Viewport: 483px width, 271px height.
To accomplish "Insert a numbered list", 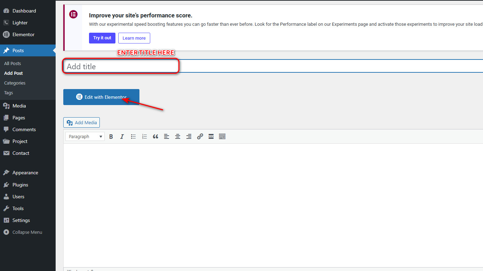I will (144, 137).
